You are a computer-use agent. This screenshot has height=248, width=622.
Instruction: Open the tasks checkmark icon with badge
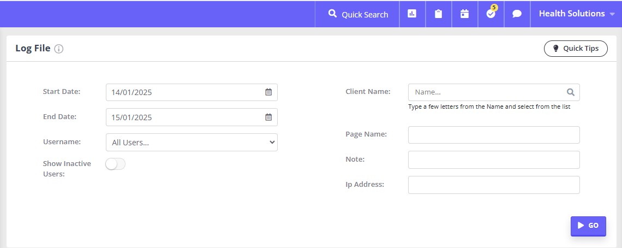point(491,13)
